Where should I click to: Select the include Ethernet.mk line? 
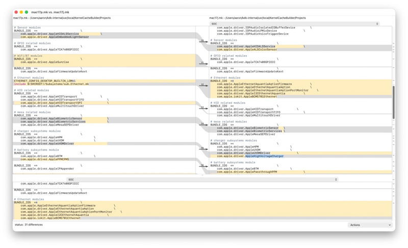[x=52, y=84]
